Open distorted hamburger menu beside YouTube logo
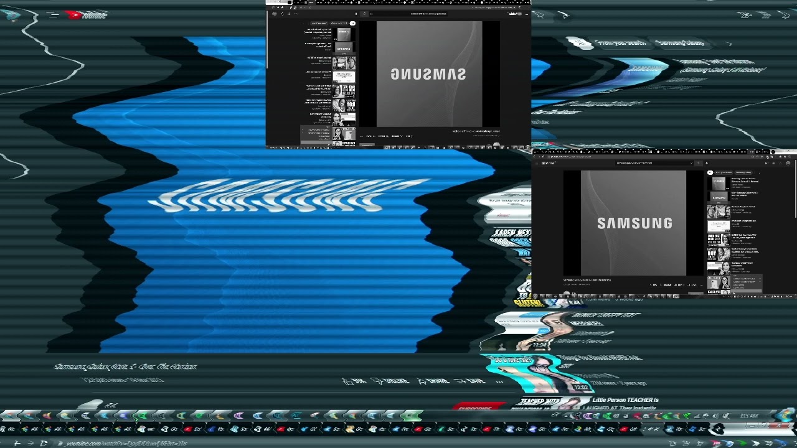 pyautogui.click(x=53, y=14)
